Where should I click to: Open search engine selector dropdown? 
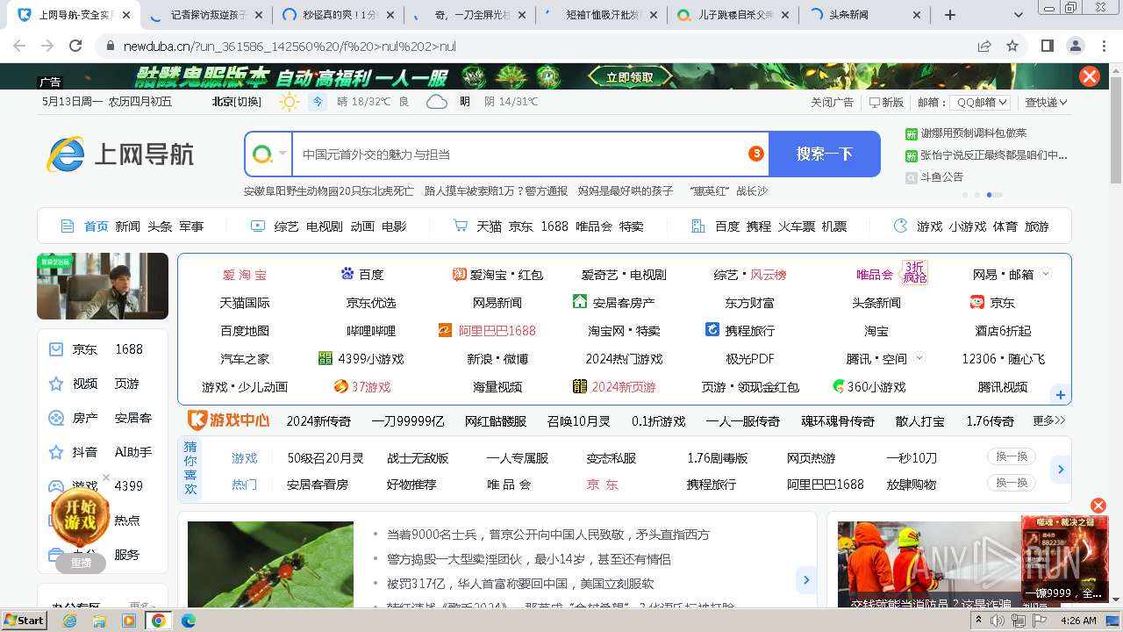[x=269, y=154]
